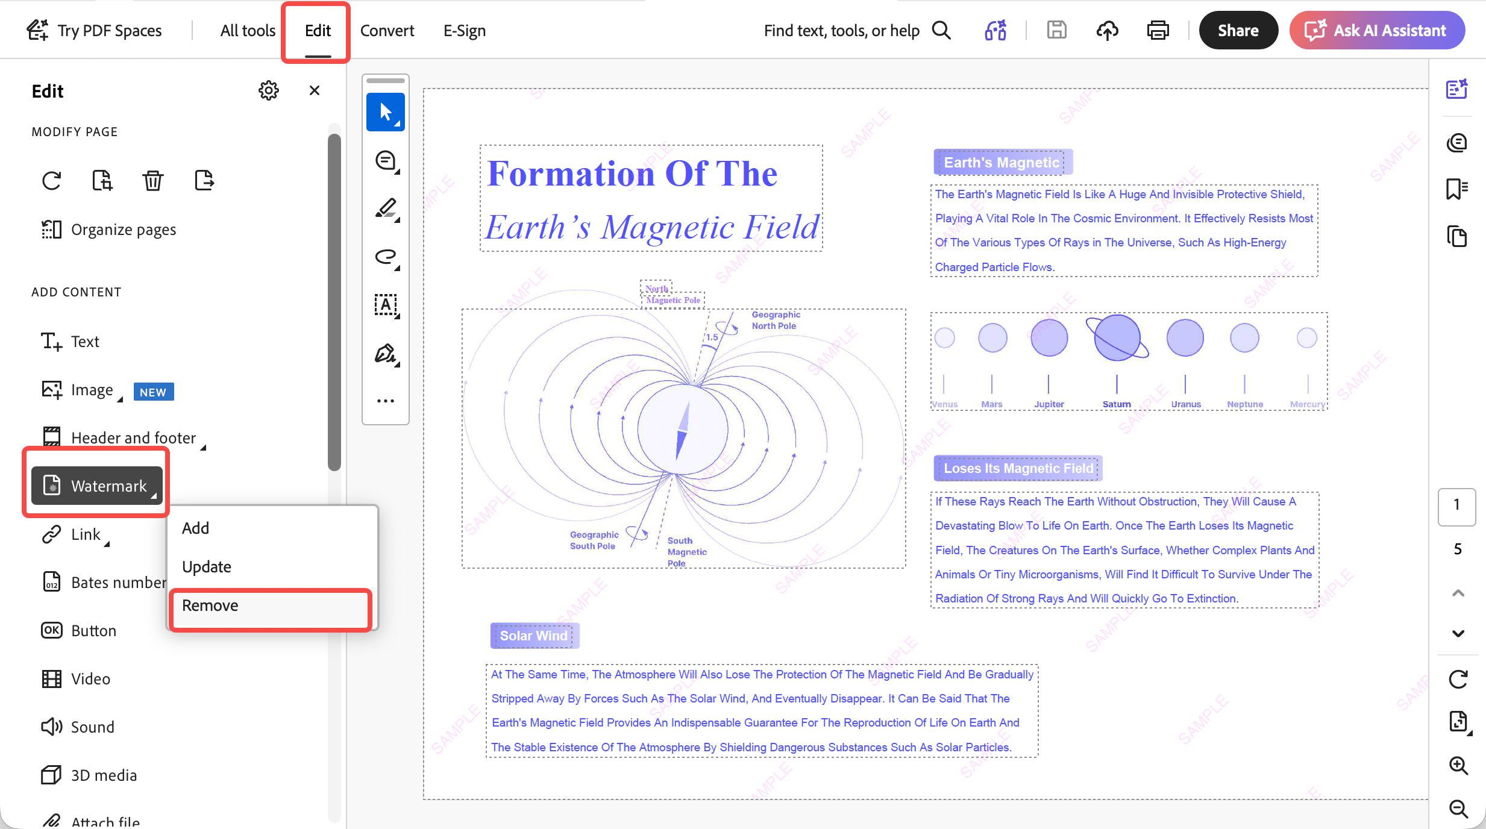
Task: Save the file with the disk icon
Action: click(1056, 30)
